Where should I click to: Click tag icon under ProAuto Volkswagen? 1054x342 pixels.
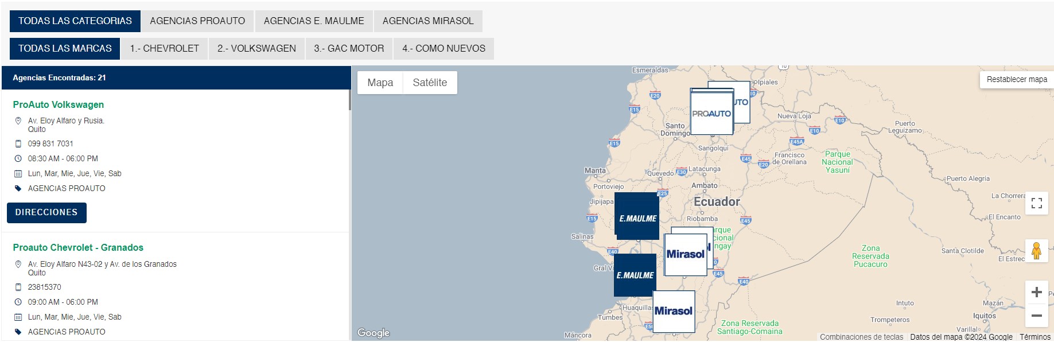pos(18,188)
